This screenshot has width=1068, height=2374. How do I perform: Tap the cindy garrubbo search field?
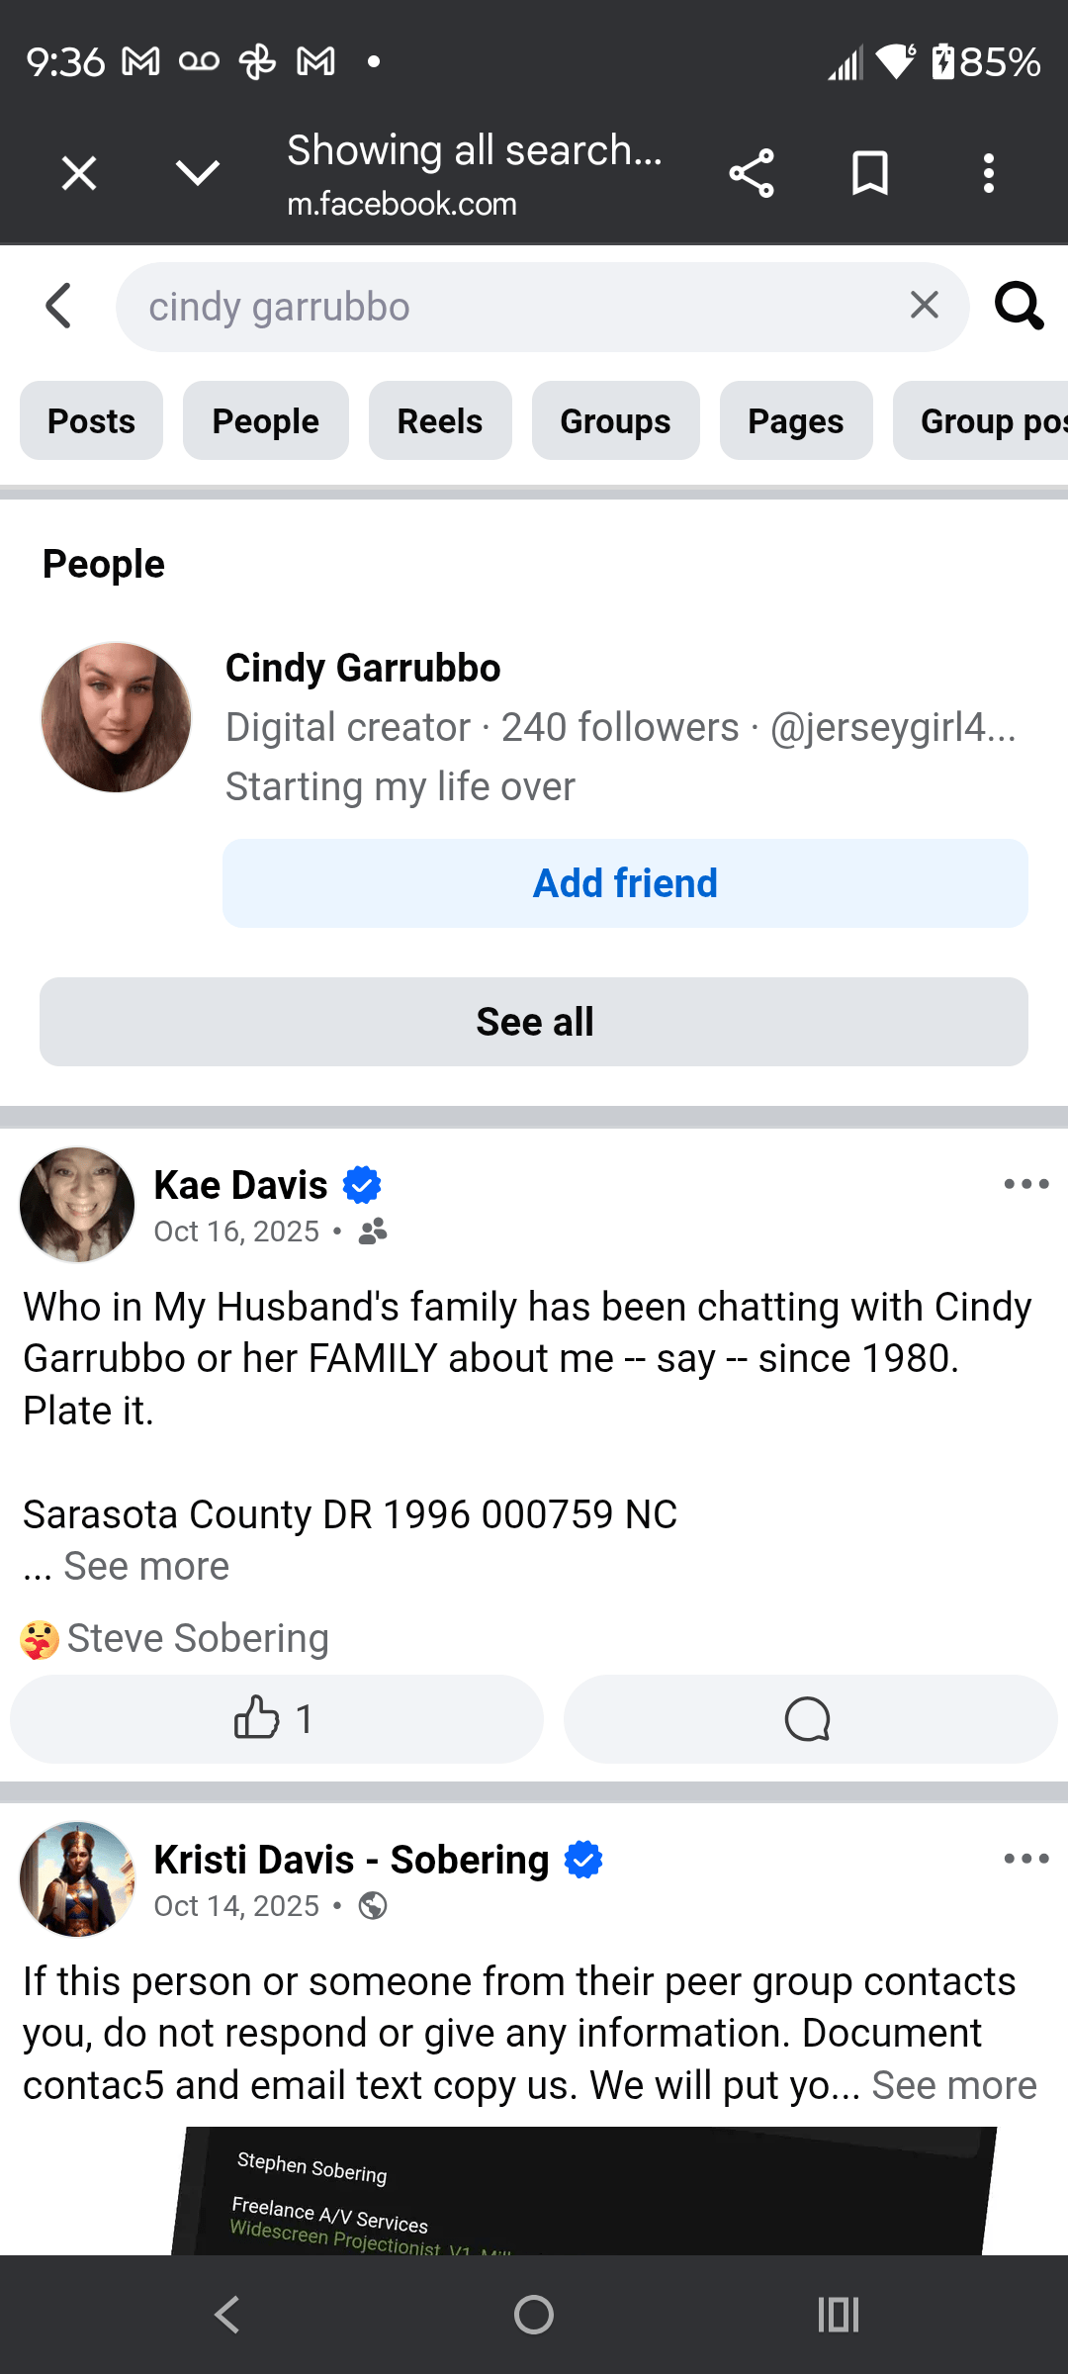[x=514, y=307]
